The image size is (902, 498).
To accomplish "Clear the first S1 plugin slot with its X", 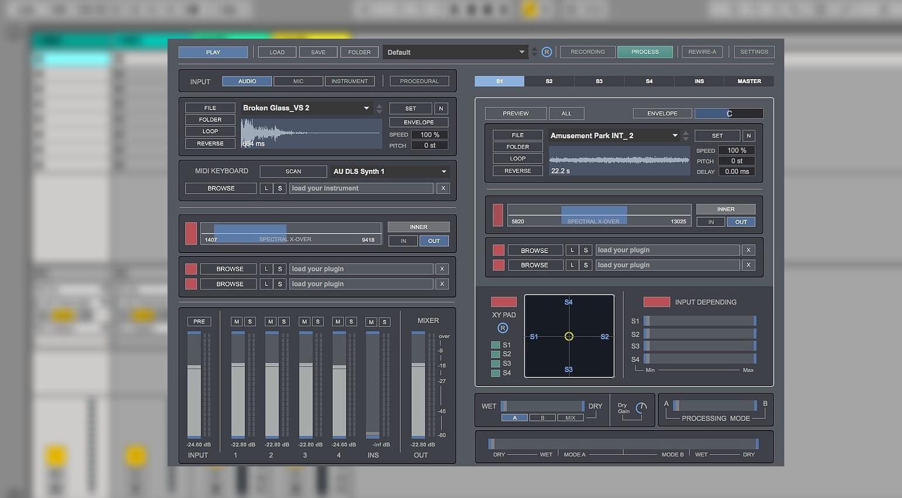I will point(749,250).
